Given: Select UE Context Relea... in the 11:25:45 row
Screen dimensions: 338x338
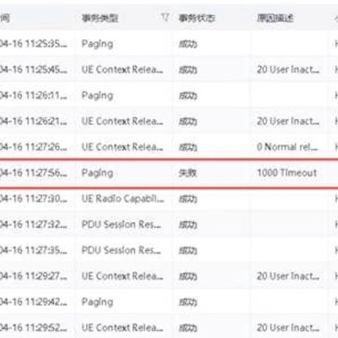Looking at the screenshot, I should 123,69.
